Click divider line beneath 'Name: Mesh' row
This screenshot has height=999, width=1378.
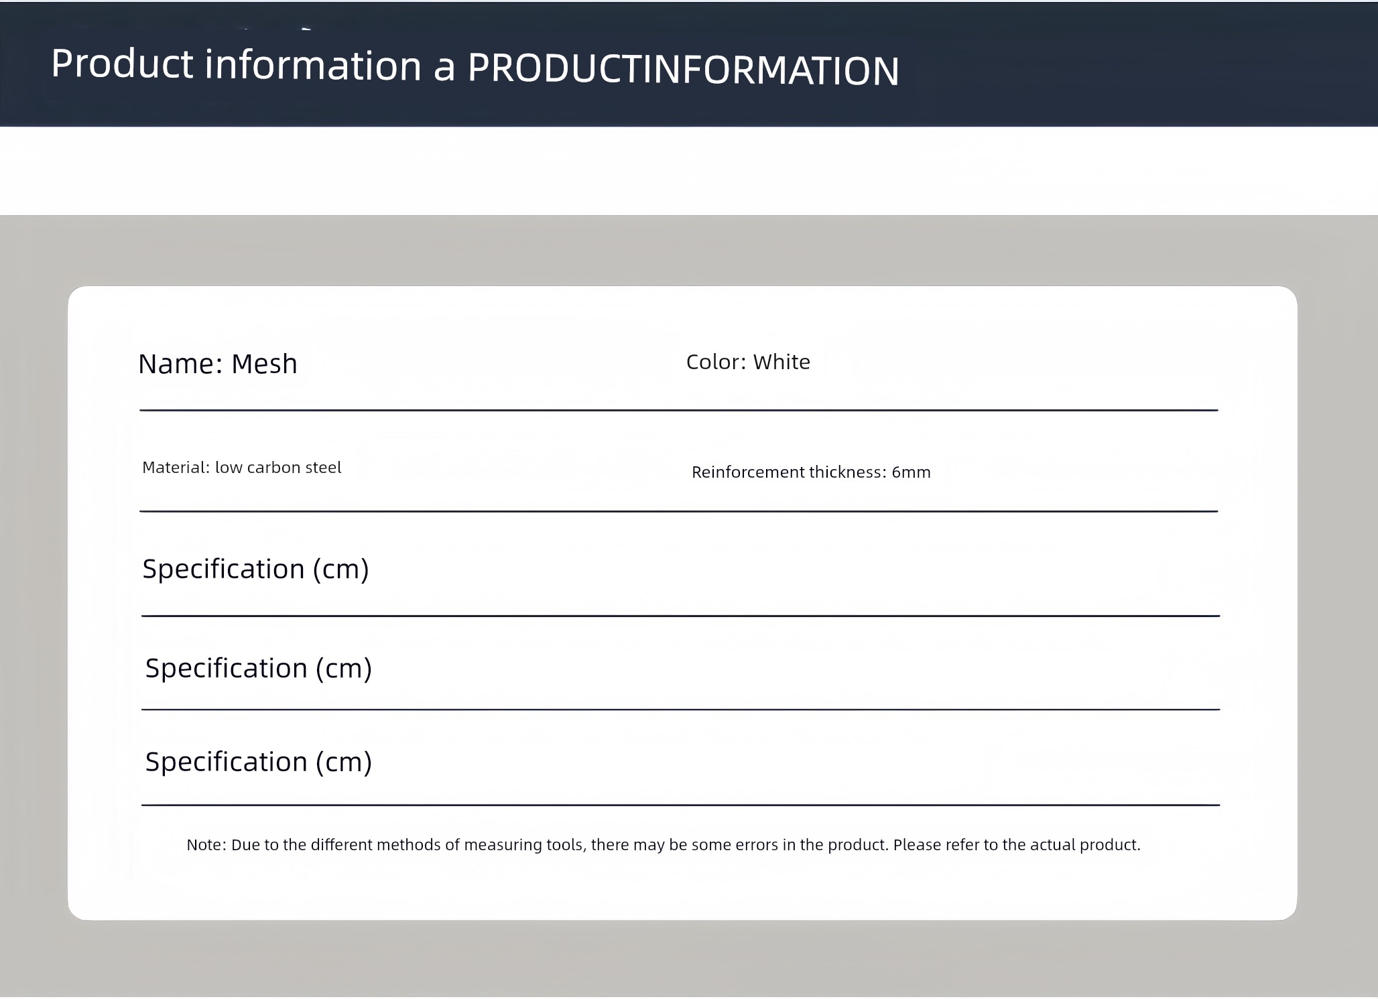678,410
